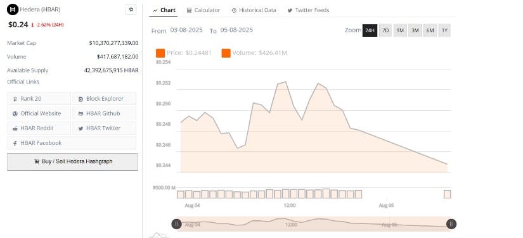The image size is (523, 238).
Task: Open the Historical Data tab
Action: [x=254, y=10]
